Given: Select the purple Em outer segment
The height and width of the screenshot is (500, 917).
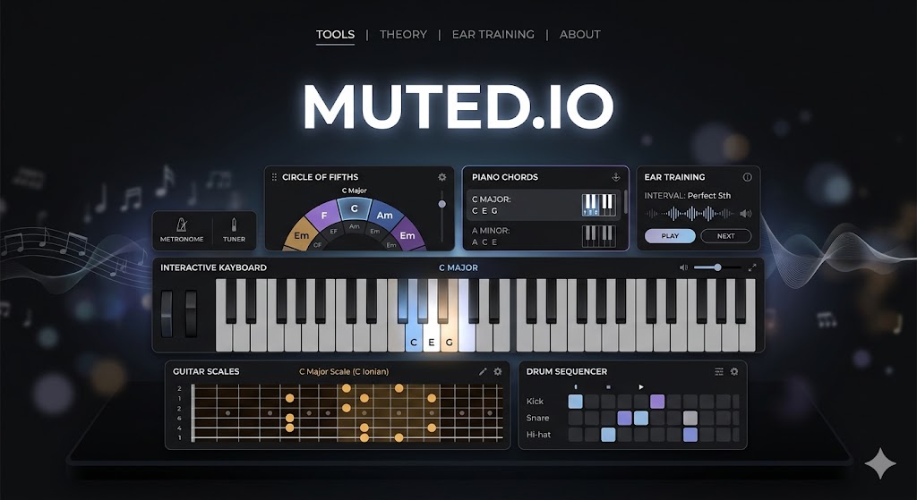Looking at the screenshot, I should pos(407,235).
